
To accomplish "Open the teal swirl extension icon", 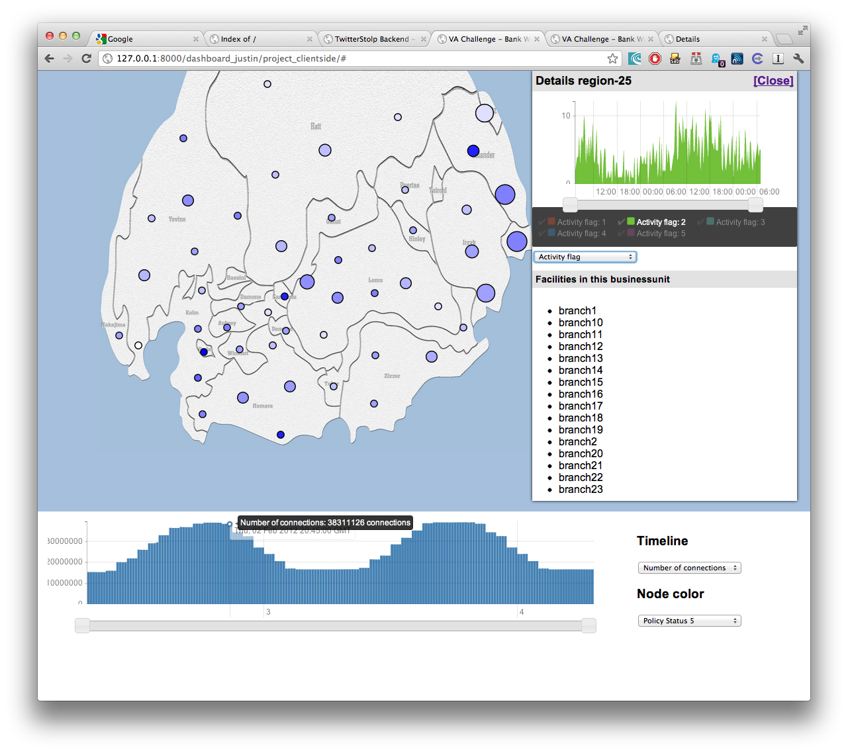I will point(635,58).
